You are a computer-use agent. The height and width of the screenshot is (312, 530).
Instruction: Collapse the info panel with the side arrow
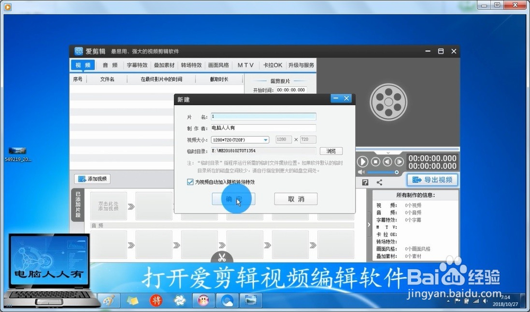coord(369,225)
